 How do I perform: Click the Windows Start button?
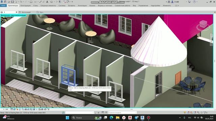tap(67, 118)
